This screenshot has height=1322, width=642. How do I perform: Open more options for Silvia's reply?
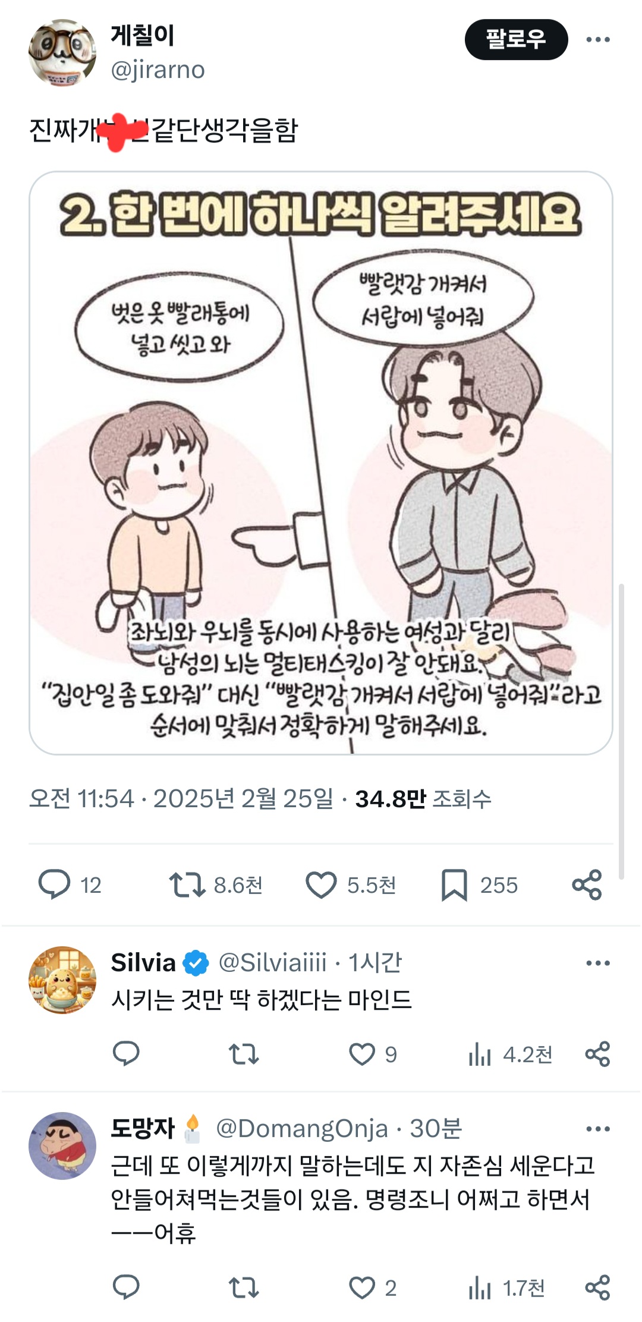pyautogui.click(x=597, y=963)
